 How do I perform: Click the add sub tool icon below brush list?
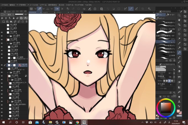pyautogui.click(x=166, y=60)
